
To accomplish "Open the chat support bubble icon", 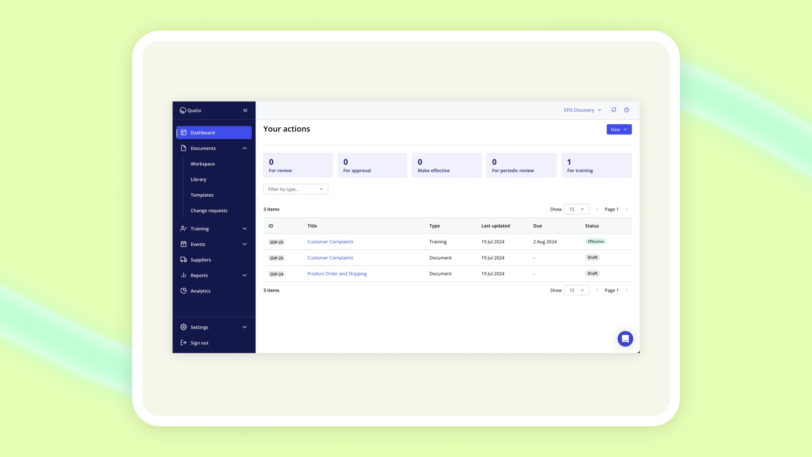I will point(625,339).
